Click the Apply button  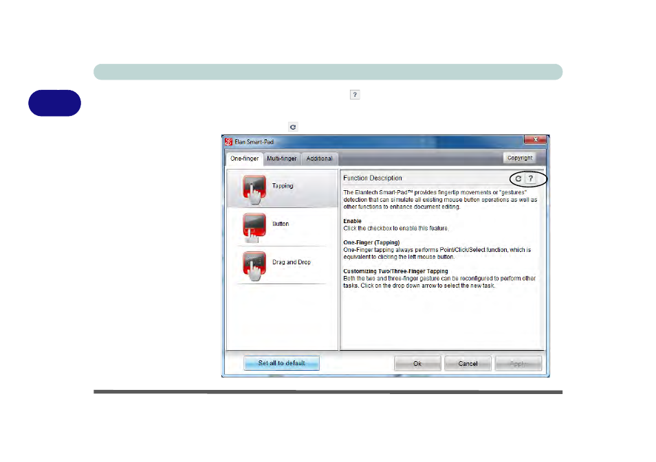(518, 362)
